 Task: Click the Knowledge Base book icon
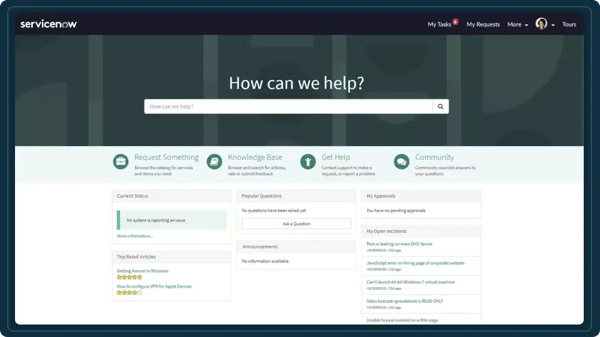214,162
